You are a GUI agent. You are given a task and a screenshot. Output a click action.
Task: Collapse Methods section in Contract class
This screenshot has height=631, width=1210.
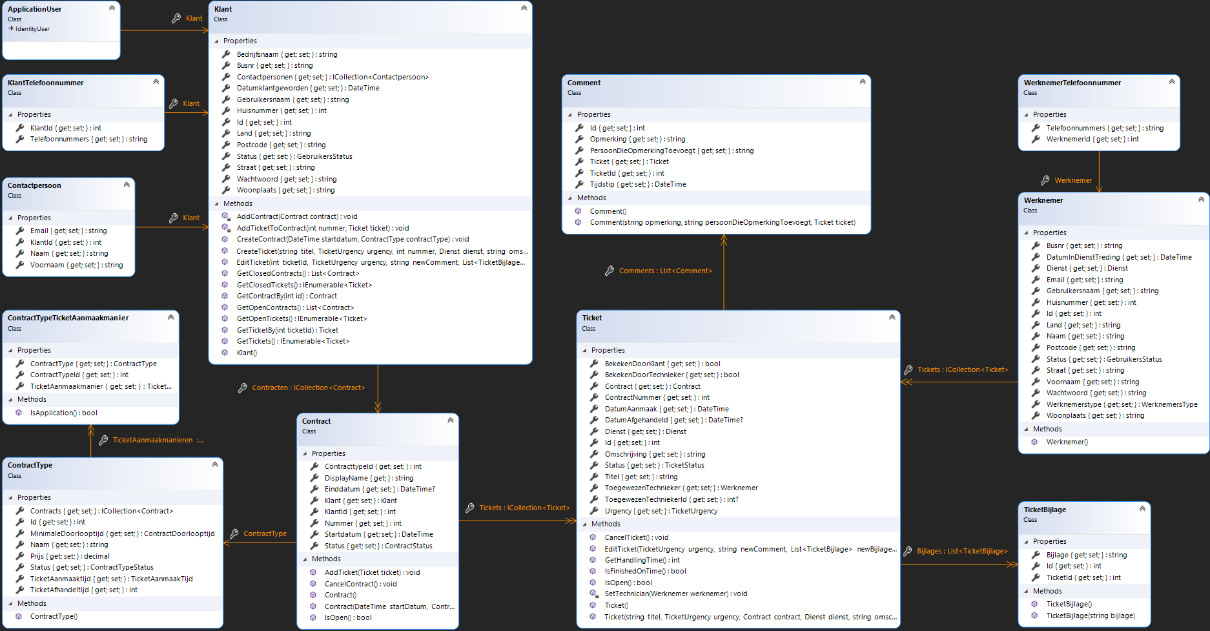point(305,559)
